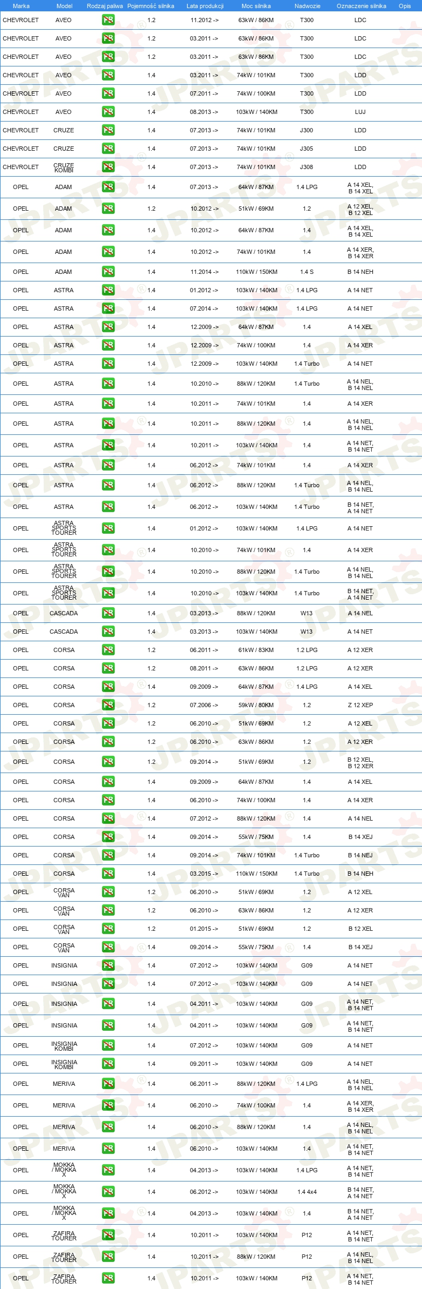Select the J308 body cell
The height and width of the screenshot is (1289, 422).
[x=307, y=167]
